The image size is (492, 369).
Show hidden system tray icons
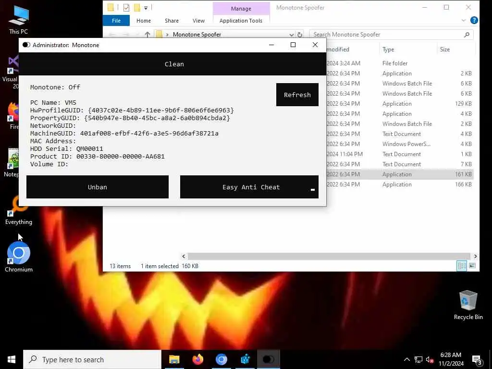(406, 359)
